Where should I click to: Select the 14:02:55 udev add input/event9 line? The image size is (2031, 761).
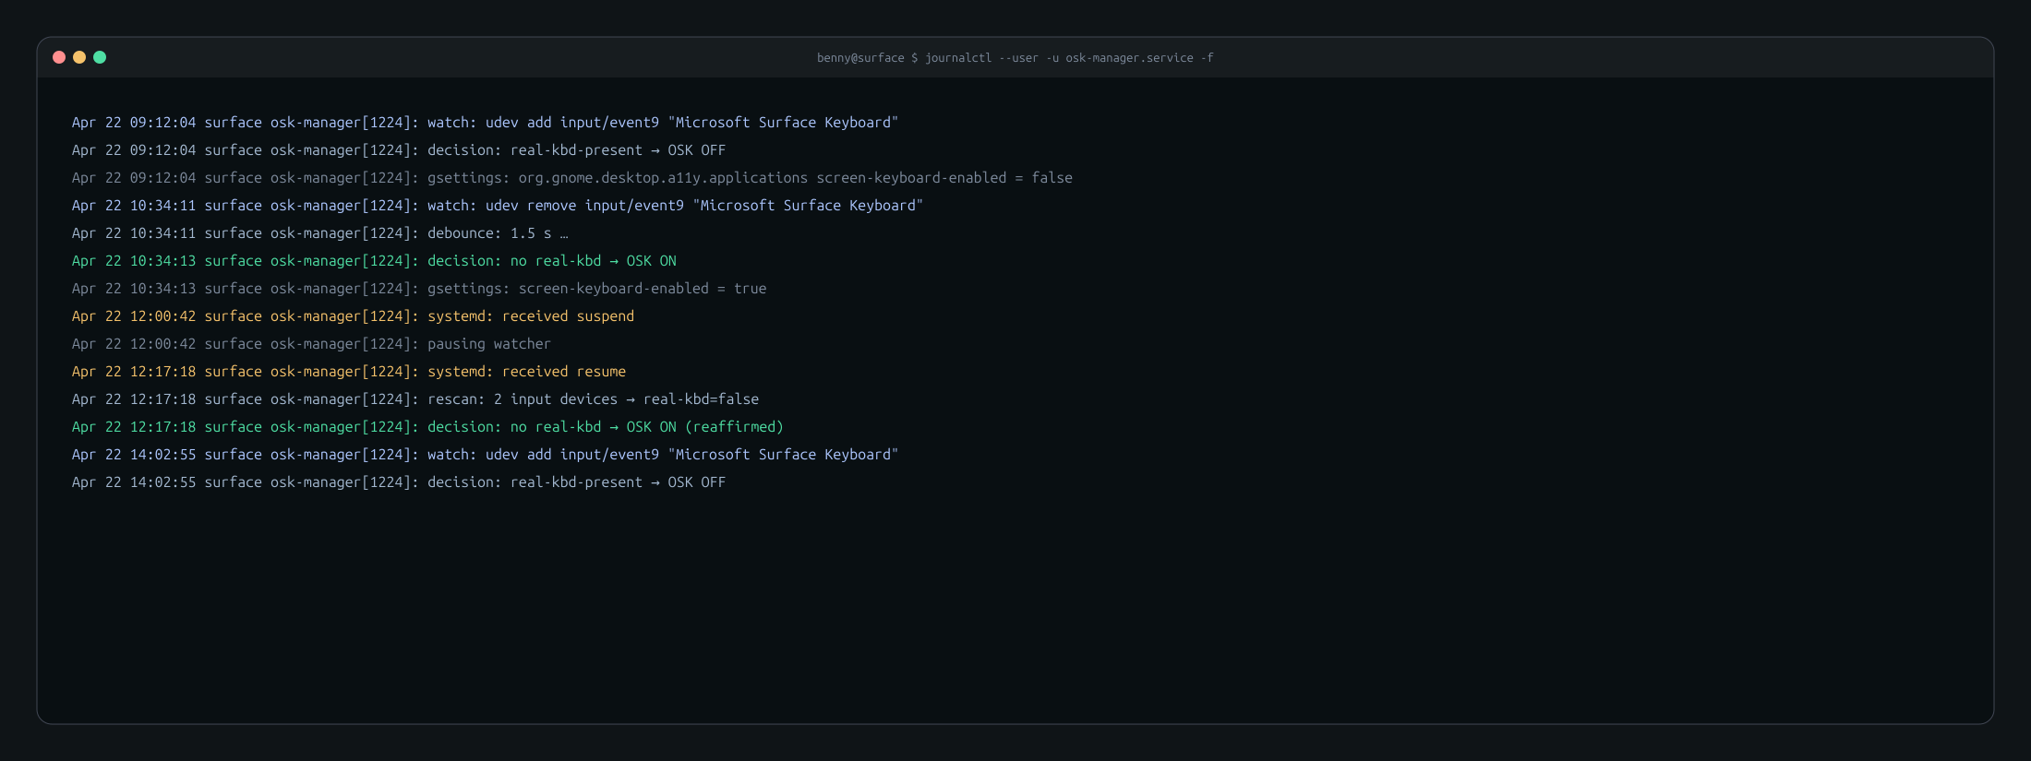pos(485,455)
